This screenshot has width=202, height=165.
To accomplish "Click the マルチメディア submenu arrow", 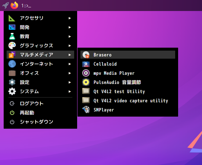I will 70,55.
